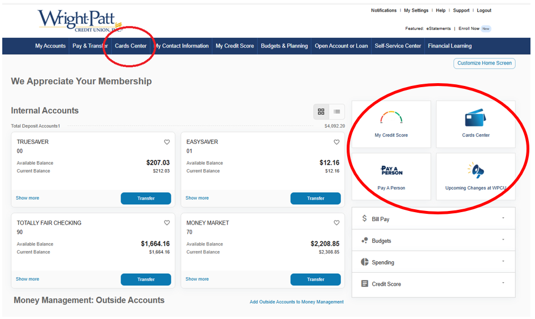Viewport: 535px width, 319px height.
Task: Open My Settings link
Action: point(416,10)
